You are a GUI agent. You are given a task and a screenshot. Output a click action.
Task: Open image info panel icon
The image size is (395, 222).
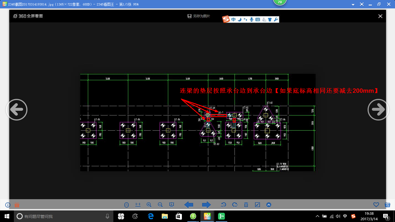click(x=8, y=205)
